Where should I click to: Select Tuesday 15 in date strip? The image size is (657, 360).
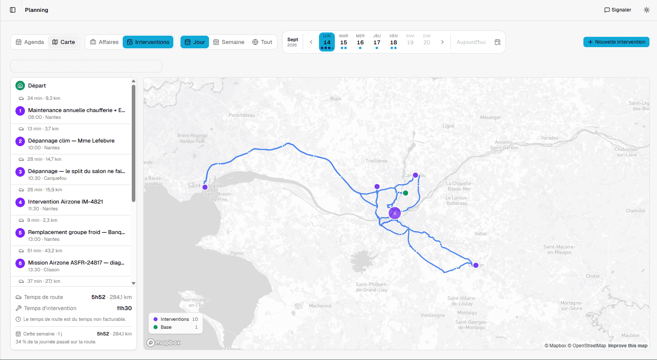344,42
